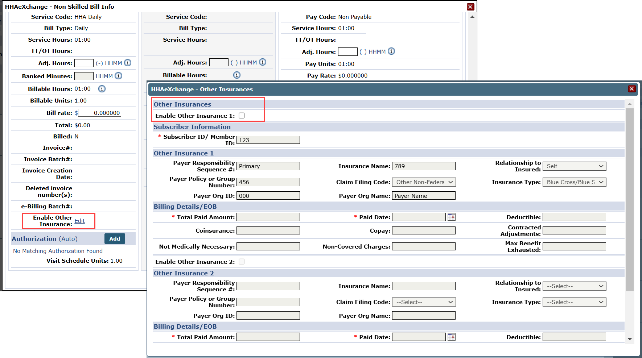Click 'Authorization (Auto)' heading text

[x=45, y=239]
